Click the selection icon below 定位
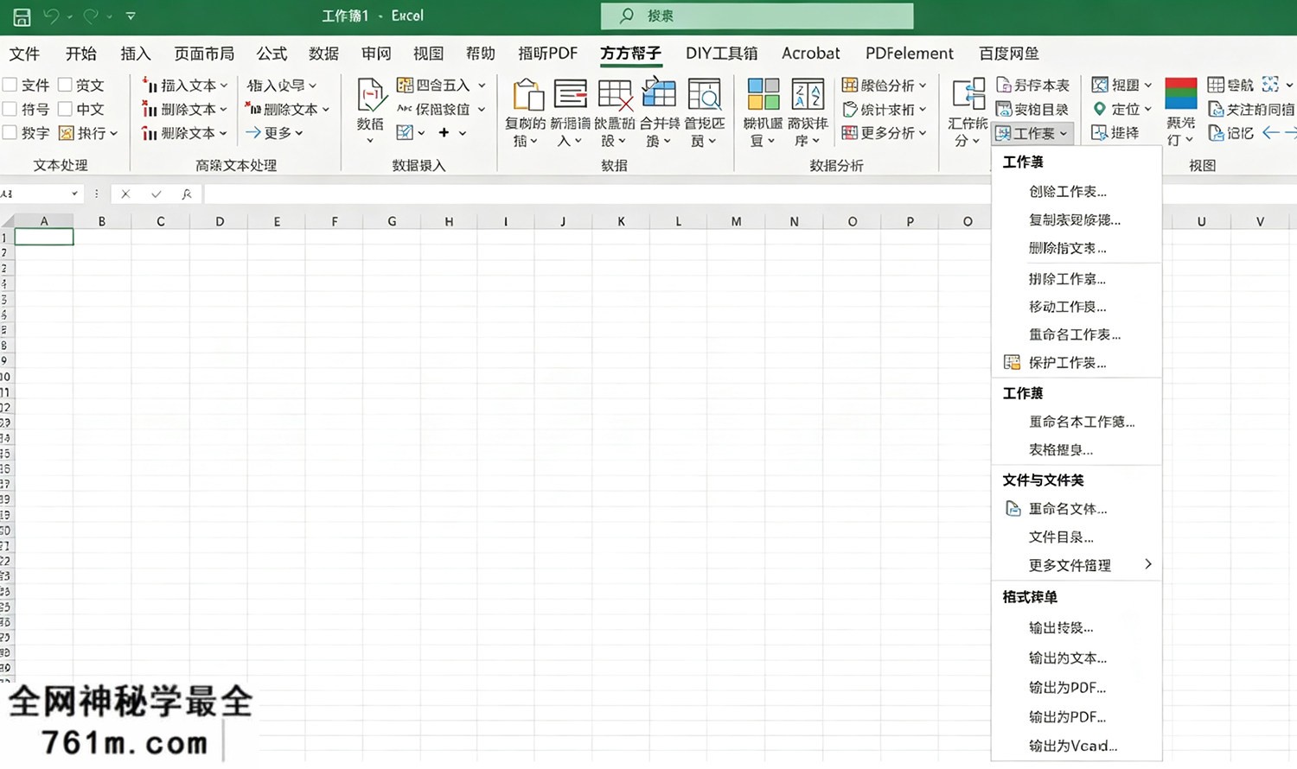Viewport: 1297px width, 769px height. [1099, 132]
